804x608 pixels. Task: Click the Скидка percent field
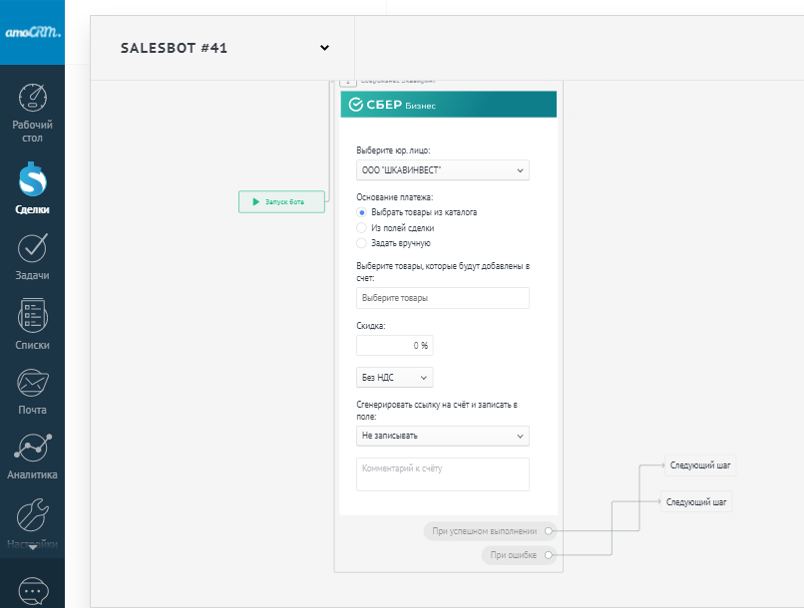pyautogui.click(x=394, y=346)
